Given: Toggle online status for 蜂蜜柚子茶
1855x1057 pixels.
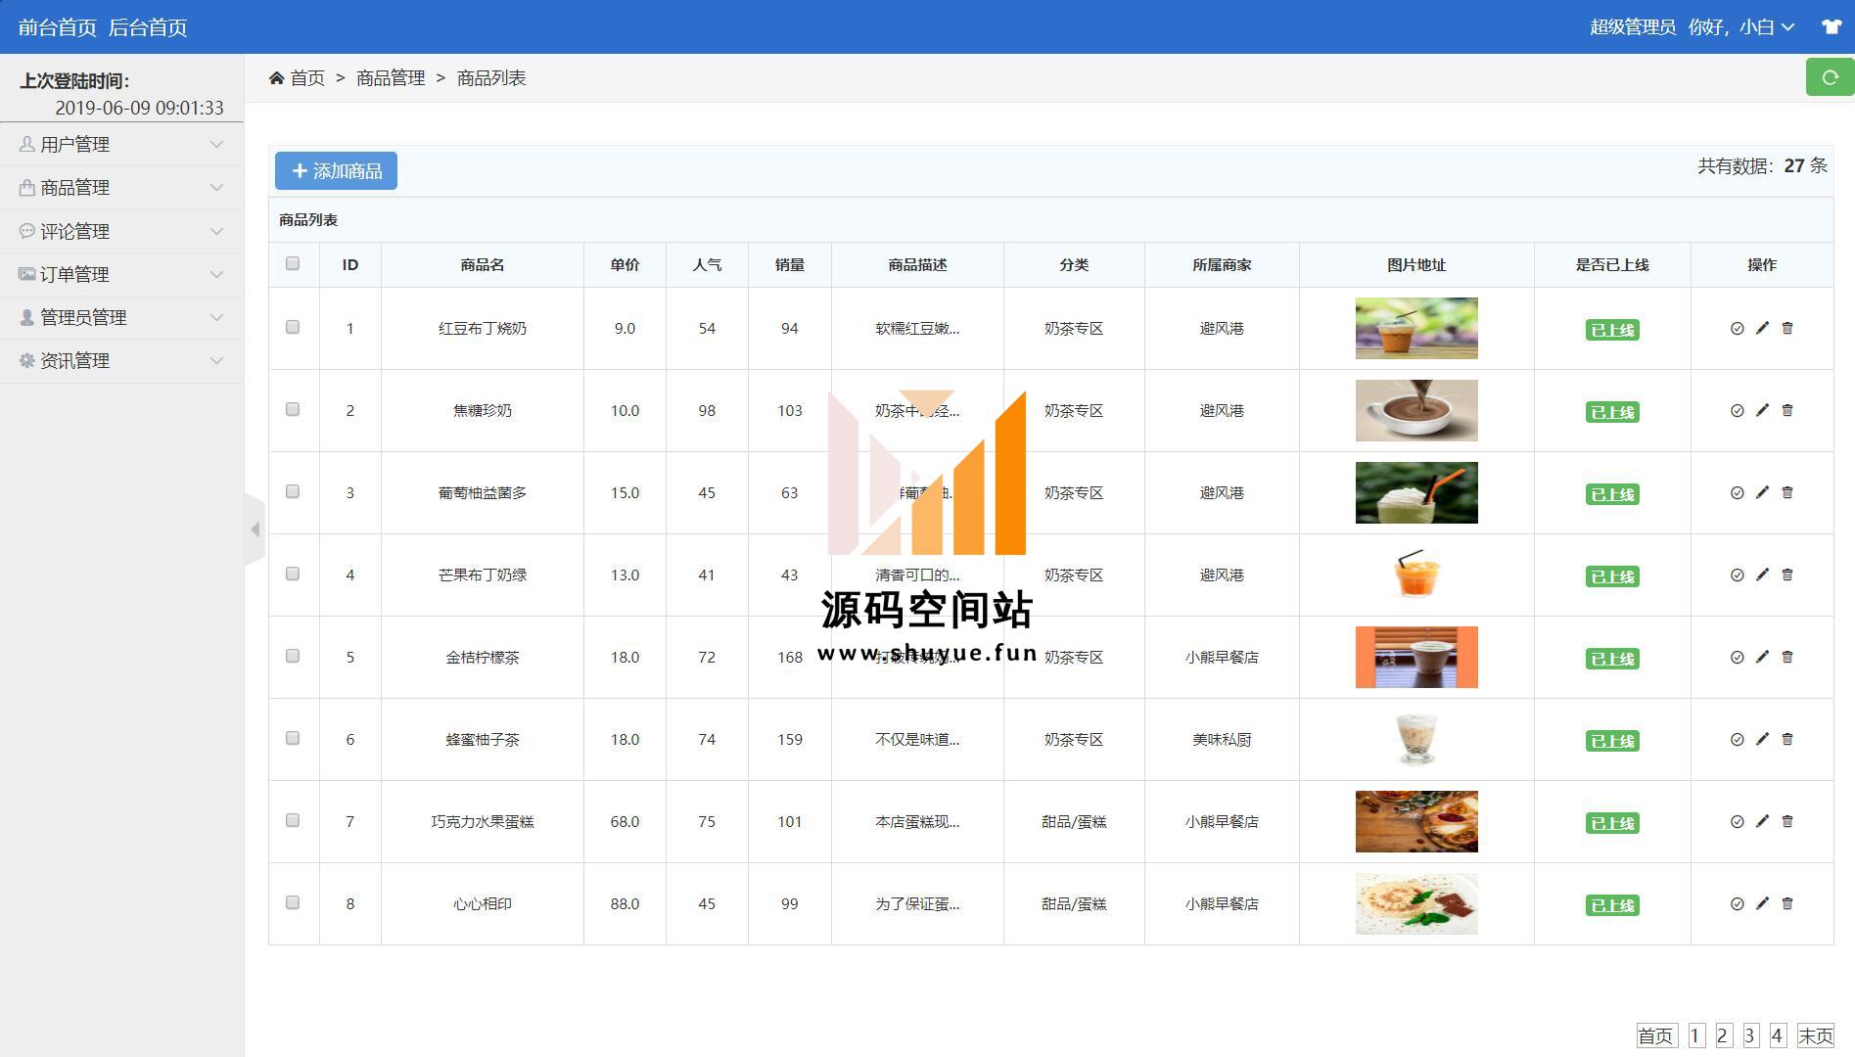Looking at the screenshot, I should tap(1737, 740).
